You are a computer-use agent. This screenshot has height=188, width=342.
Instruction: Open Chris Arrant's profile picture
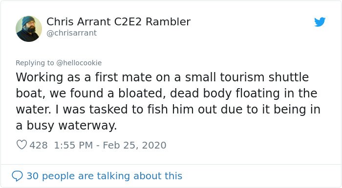pos(29,29)
